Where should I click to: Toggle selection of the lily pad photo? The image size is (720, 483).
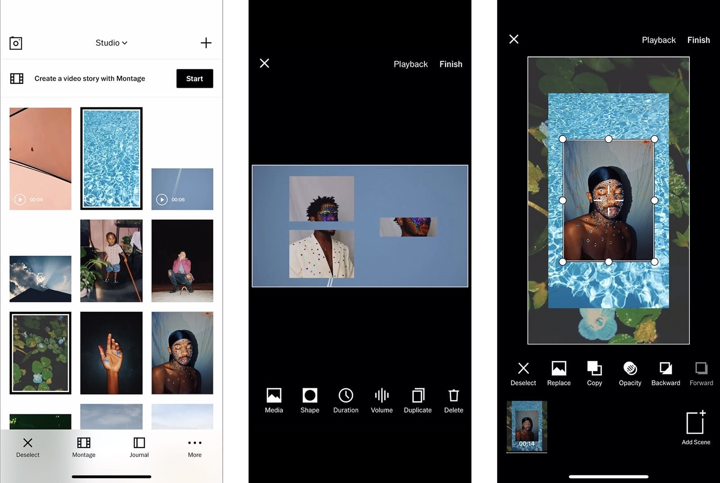click(x=40, y=353)
